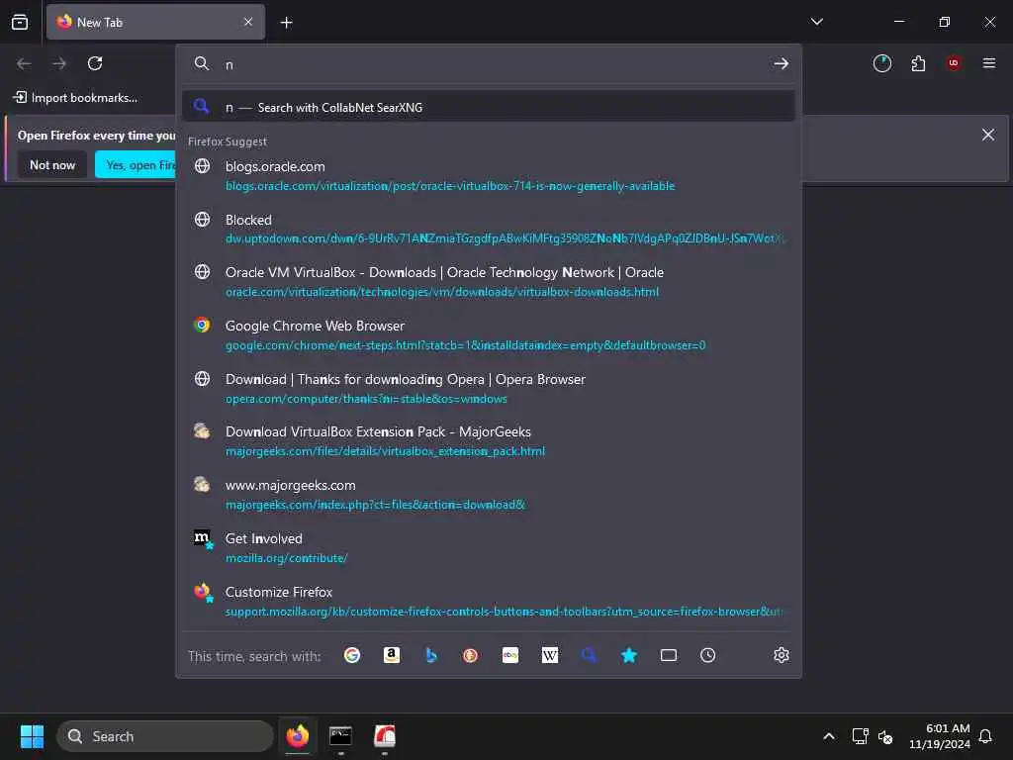
Task: Search in open Tabs icon
Action: click(x=669, y=655)
